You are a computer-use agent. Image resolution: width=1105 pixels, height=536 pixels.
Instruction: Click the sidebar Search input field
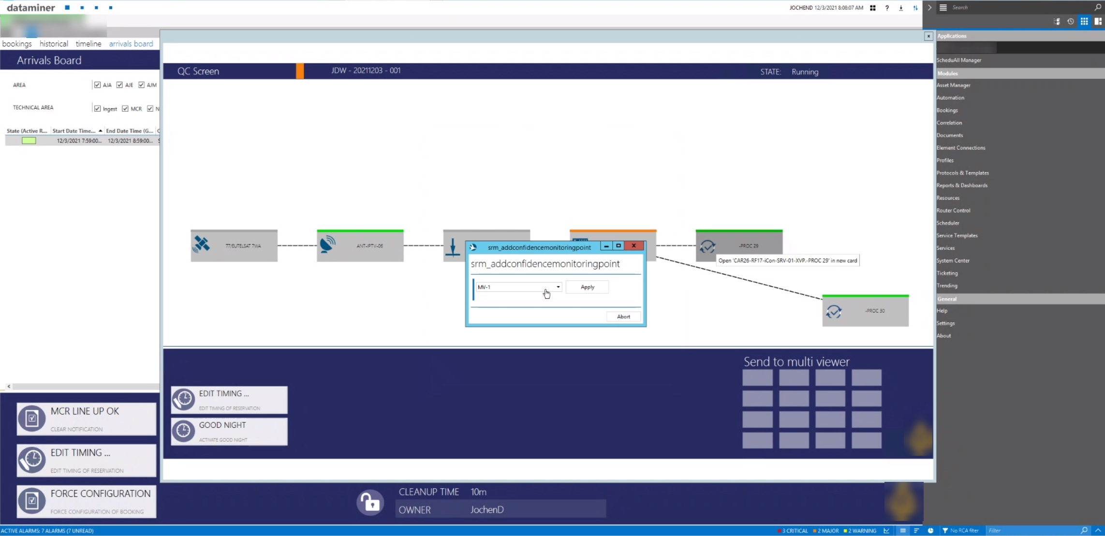coord(1020,7)
